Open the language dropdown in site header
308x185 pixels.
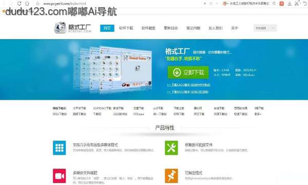(265, 28)
